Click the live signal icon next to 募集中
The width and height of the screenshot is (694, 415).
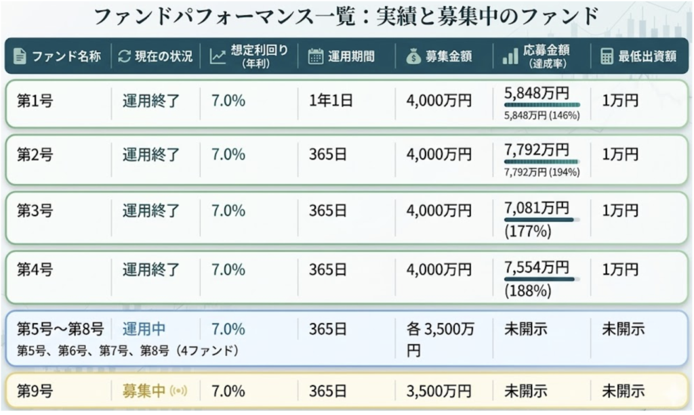178,391
